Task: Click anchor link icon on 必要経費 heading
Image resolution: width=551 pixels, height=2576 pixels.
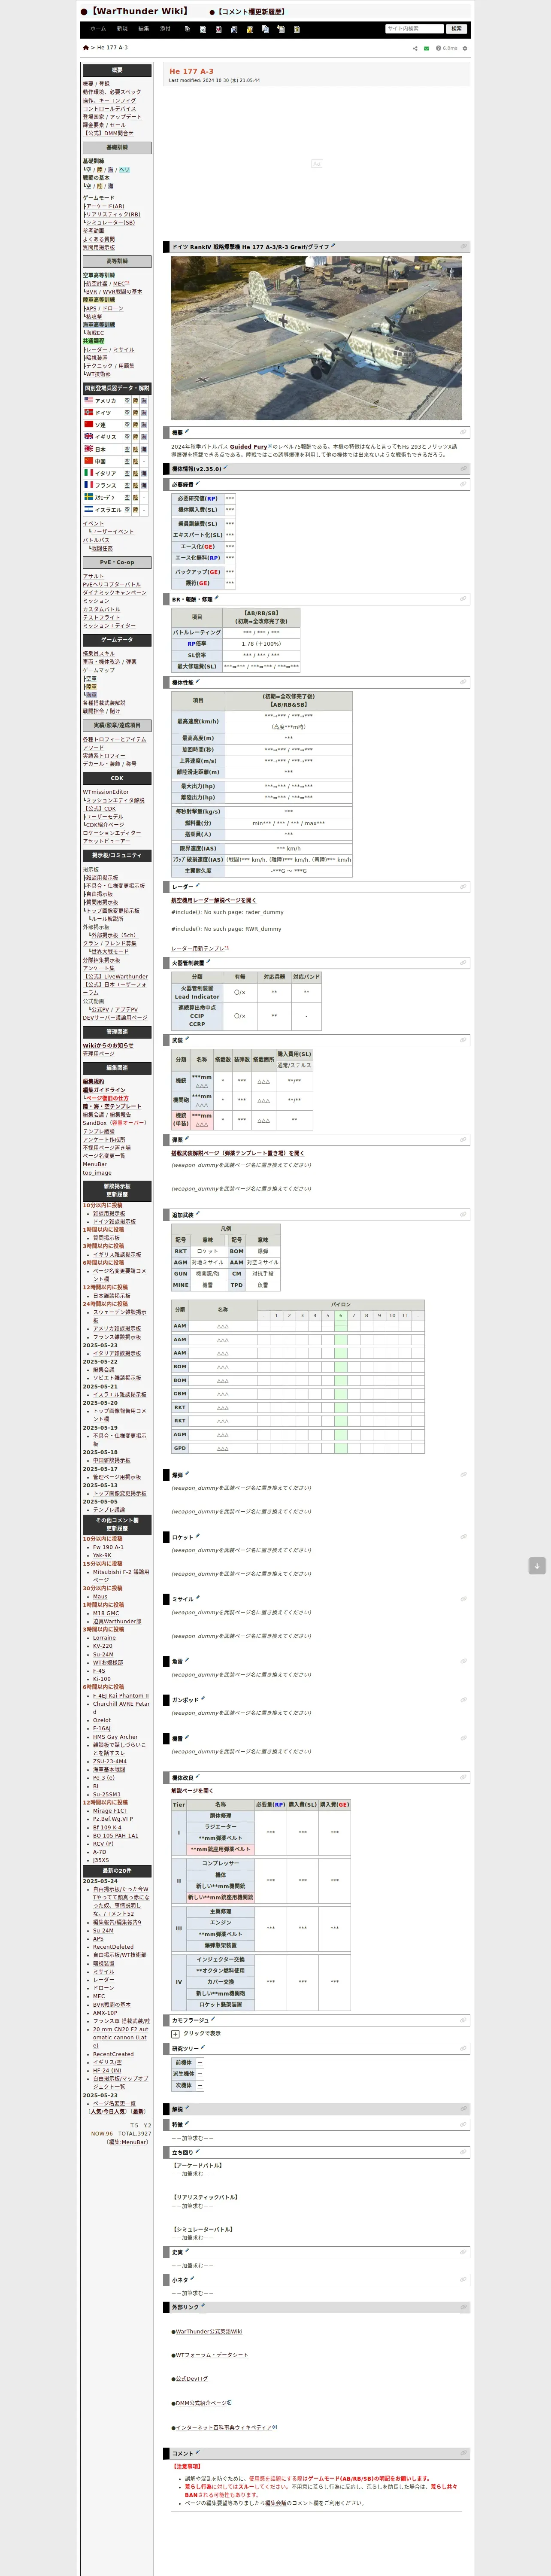Action: click(462, 484)
